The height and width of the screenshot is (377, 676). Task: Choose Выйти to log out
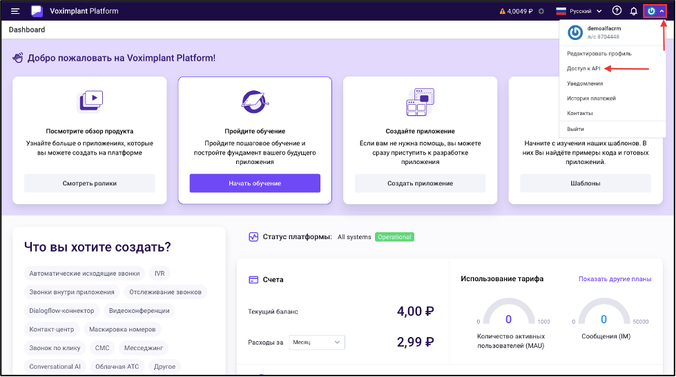click(x=575, y=129)
